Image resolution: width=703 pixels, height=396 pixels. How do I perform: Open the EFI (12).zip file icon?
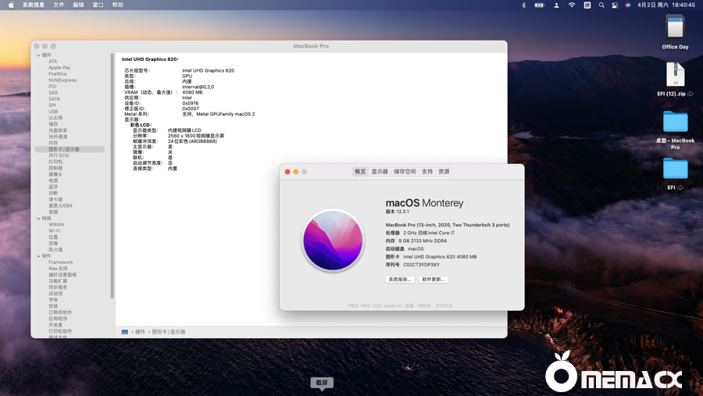pyautogui.click(x=675, y=75)
